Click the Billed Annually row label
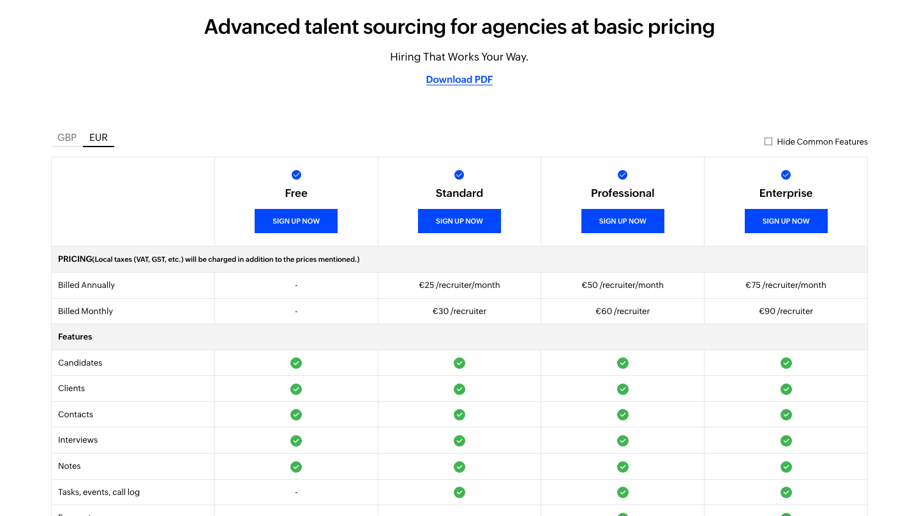This screenshot has width=919, height=516. pos(86,285)
